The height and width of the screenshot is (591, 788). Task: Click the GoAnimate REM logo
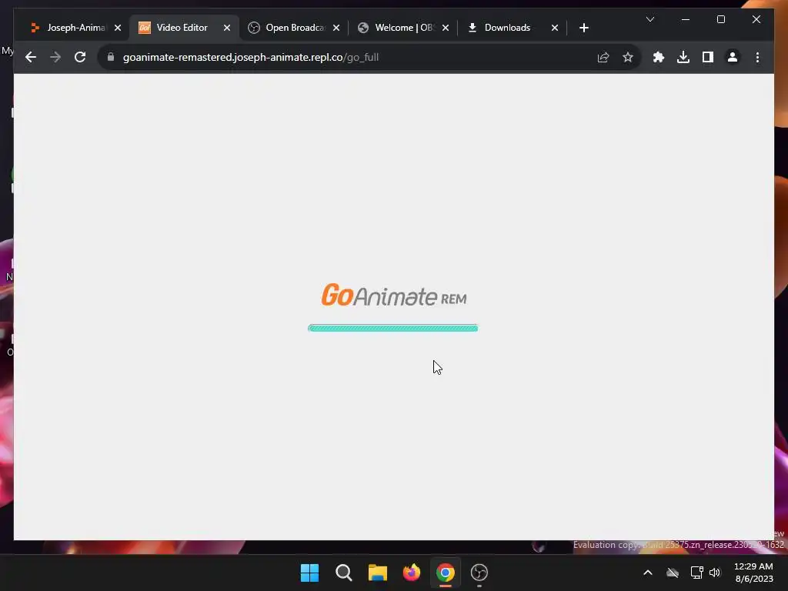point(393,295)
